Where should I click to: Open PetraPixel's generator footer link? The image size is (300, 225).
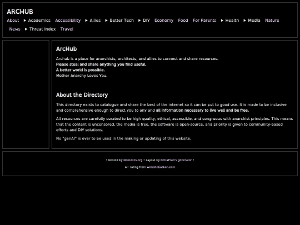176,160
